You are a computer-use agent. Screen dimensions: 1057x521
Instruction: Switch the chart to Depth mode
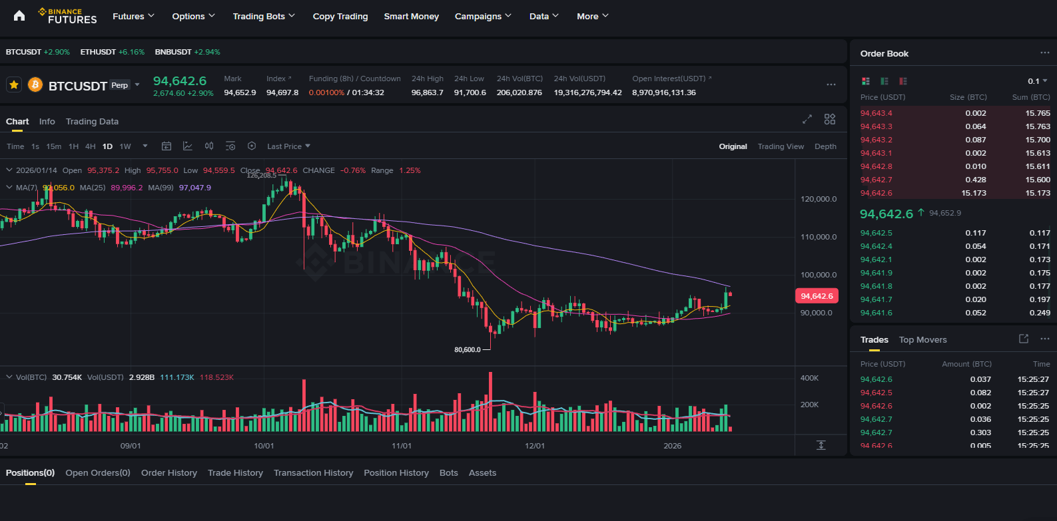pyautogui.click(x=825, y=146)
